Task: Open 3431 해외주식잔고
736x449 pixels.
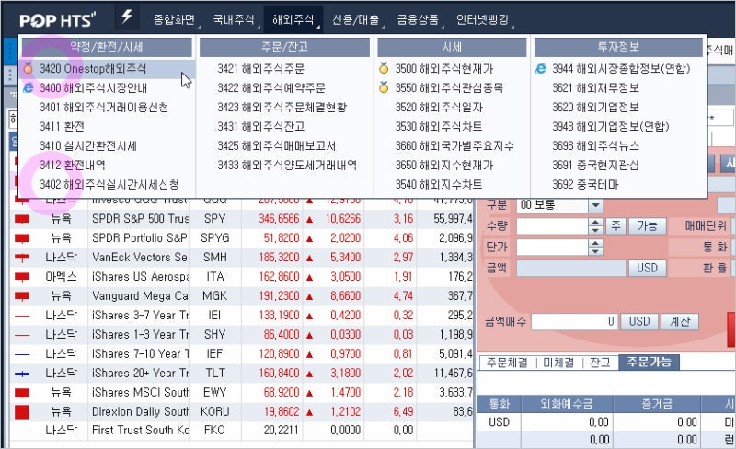Action: pyautogui.click(x=261, y=126)
